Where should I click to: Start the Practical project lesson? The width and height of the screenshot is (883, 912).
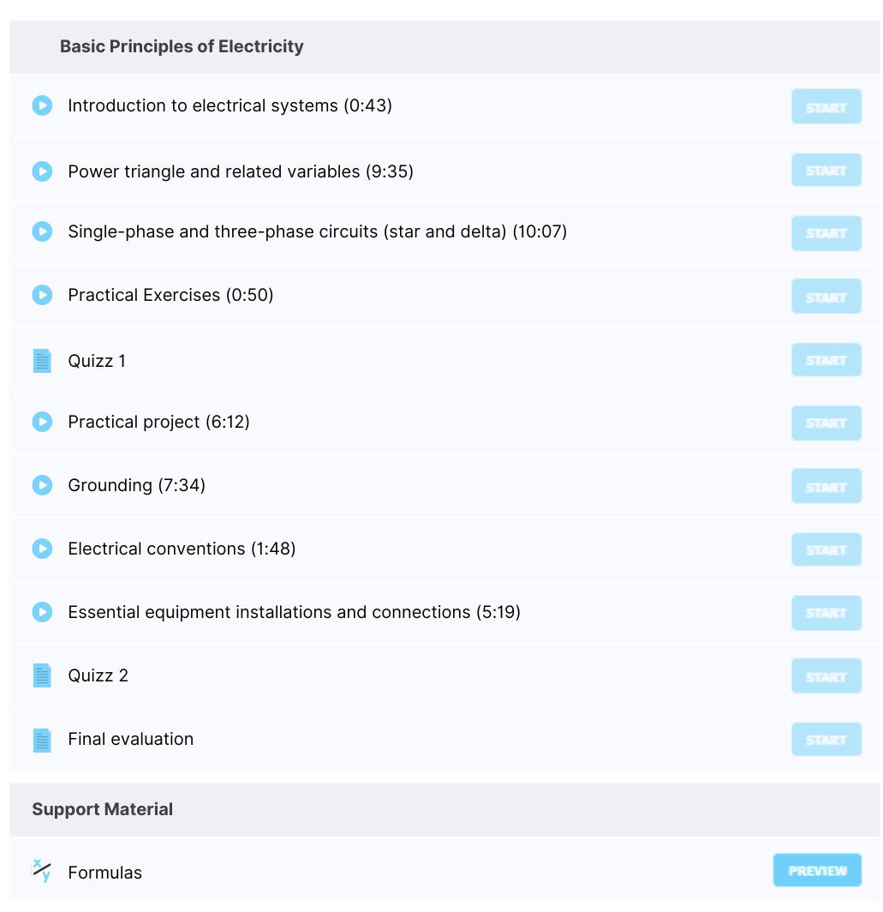826,423
